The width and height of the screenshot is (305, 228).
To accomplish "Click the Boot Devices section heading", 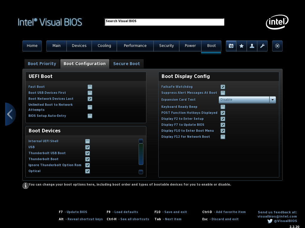I will [45, 131].
